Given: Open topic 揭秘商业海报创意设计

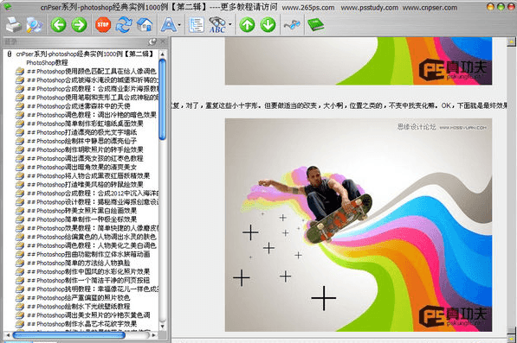Looking at the screenshot, I should coord(93,202).
